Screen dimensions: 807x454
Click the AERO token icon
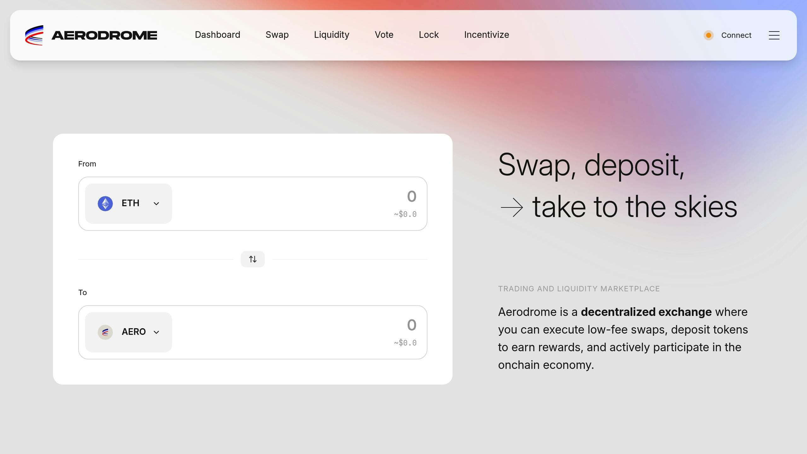(x=105, y=332)
